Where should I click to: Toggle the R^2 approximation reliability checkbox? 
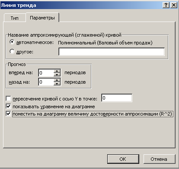click(8, 114)
